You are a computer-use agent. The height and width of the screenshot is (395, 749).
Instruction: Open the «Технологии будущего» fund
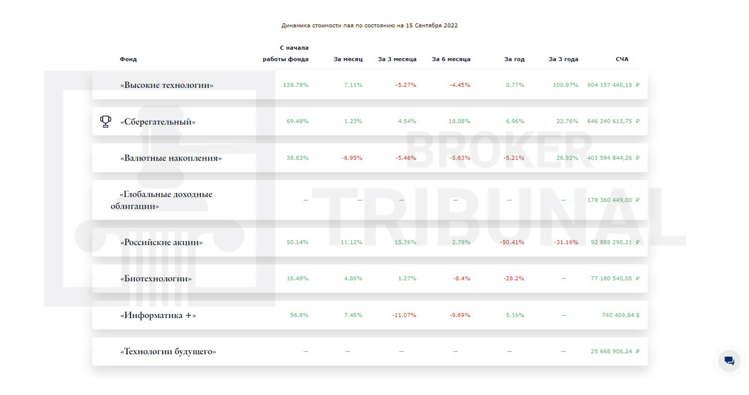(x=168, y=351)
